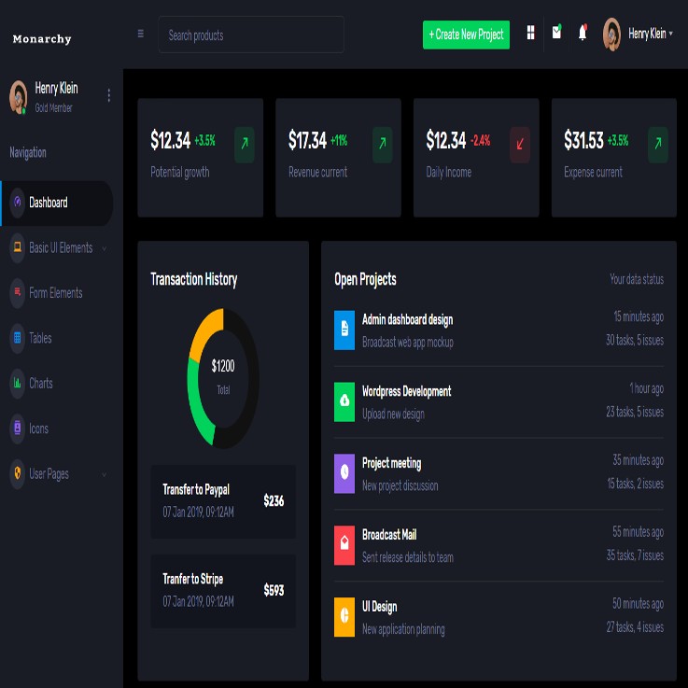Click the green cloud icon for Wordpress Development
This screenshot has width=688, height=688.
pos(344,402)
